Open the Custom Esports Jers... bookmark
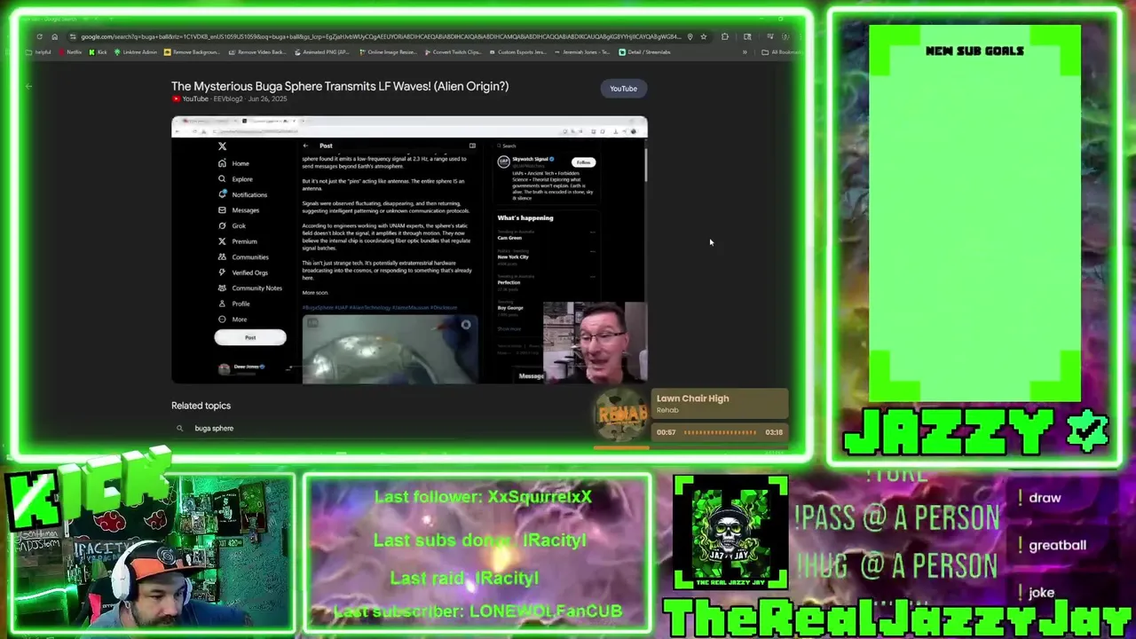 click(x=517, y=52)
